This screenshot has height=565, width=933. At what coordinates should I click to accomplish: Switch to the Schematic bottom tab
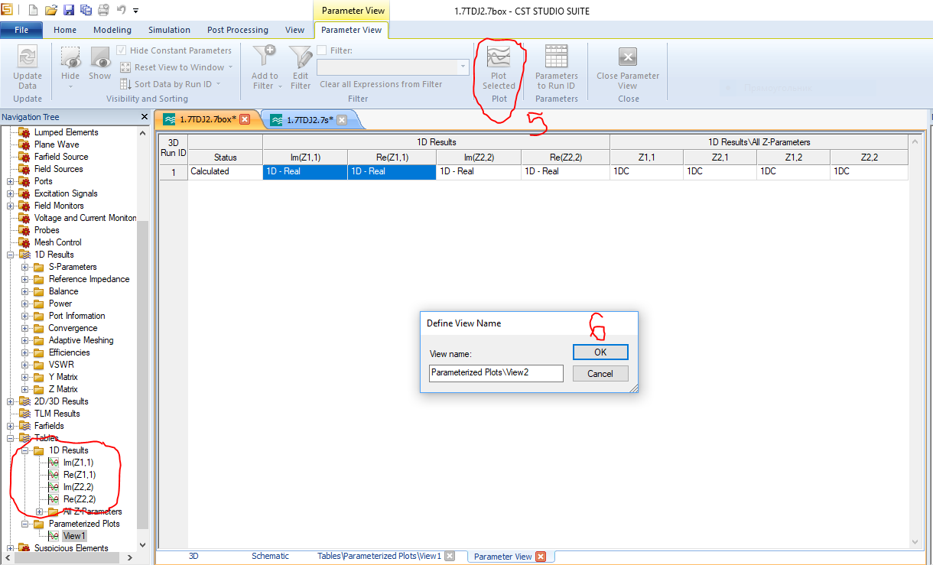point(270,556)
